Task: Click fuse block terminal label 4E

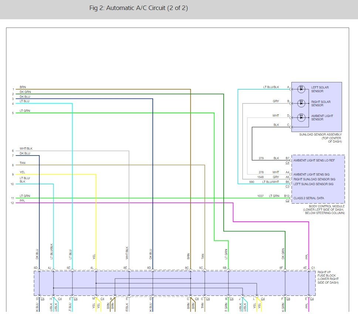Action: click(x=305, y=268)
